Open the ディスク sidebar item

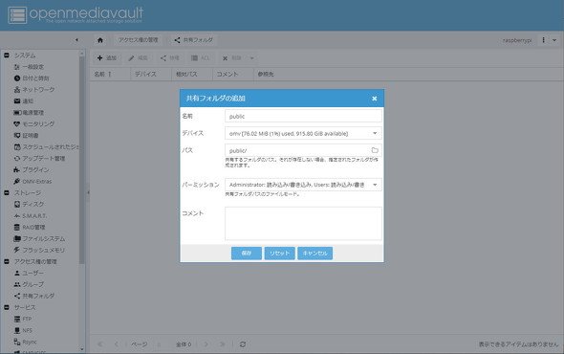[33, 204]
